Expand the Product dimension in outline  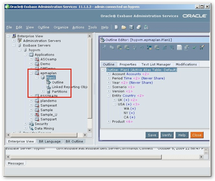(x=109, y=122)
